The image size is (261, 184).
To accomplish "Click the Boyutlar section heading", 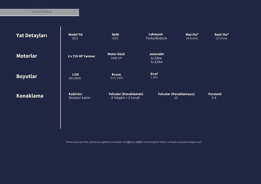I will click(27, 76).
